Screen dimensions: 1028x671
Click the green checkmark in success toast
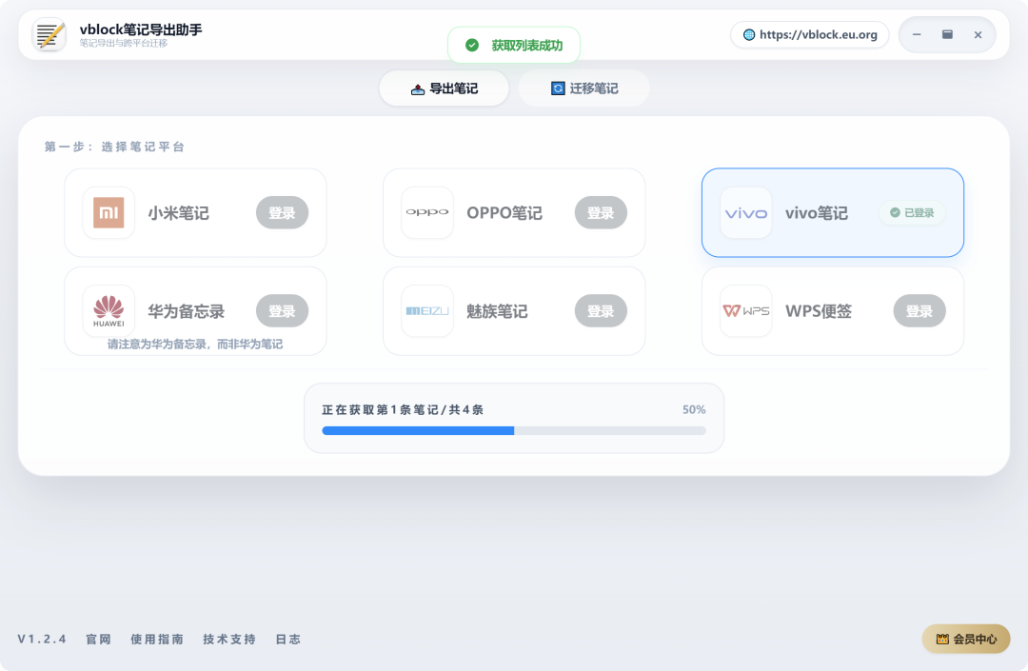(472, 46)
